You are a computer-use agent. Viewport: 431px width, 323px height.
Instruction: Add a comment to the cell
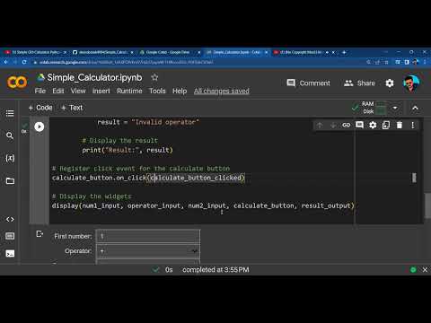click(x=359, y=125)
